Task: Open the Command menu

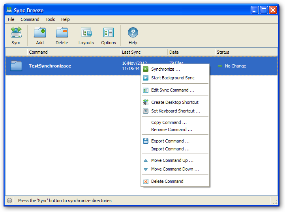Action: 30,19
